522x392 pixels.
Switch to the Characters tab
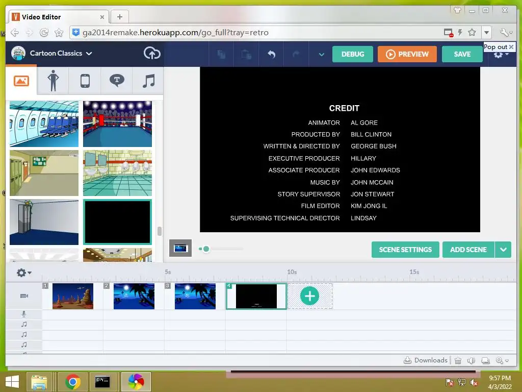point(53,81)
